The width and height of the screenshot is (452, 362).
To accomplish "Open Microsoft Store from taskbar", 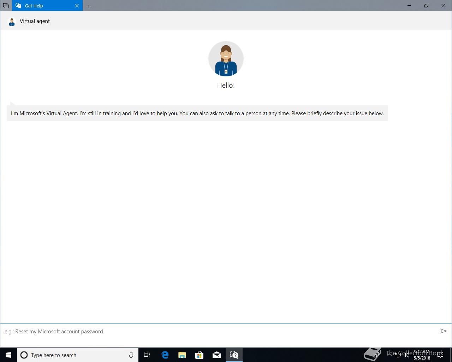I will 199,355.
